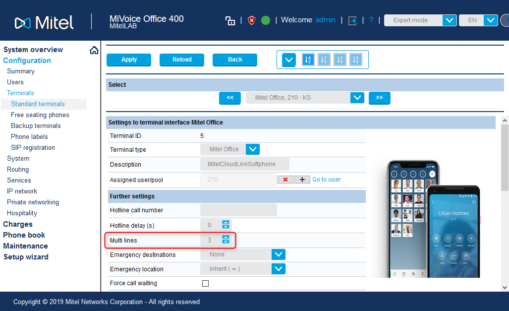The height and width of the screenshot is (311, 509).
Task: Sort entries alphabetically A to Z
Action: point(308,60)
